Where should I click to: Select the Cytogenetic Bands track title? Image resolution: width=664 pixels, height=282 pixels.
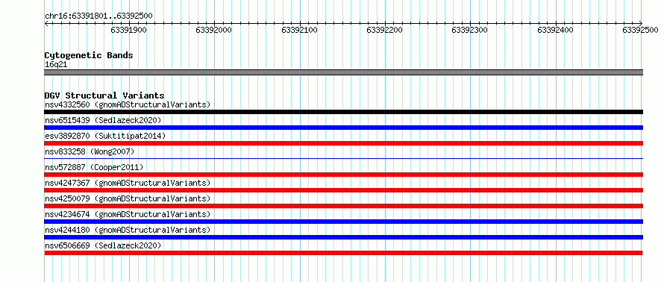pos(89,55)
